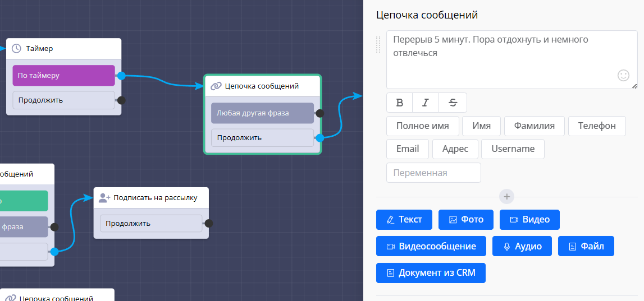Screen dimensions: 644x301
Task: Add an Аудио message block
Action: (x=522, y=246)
